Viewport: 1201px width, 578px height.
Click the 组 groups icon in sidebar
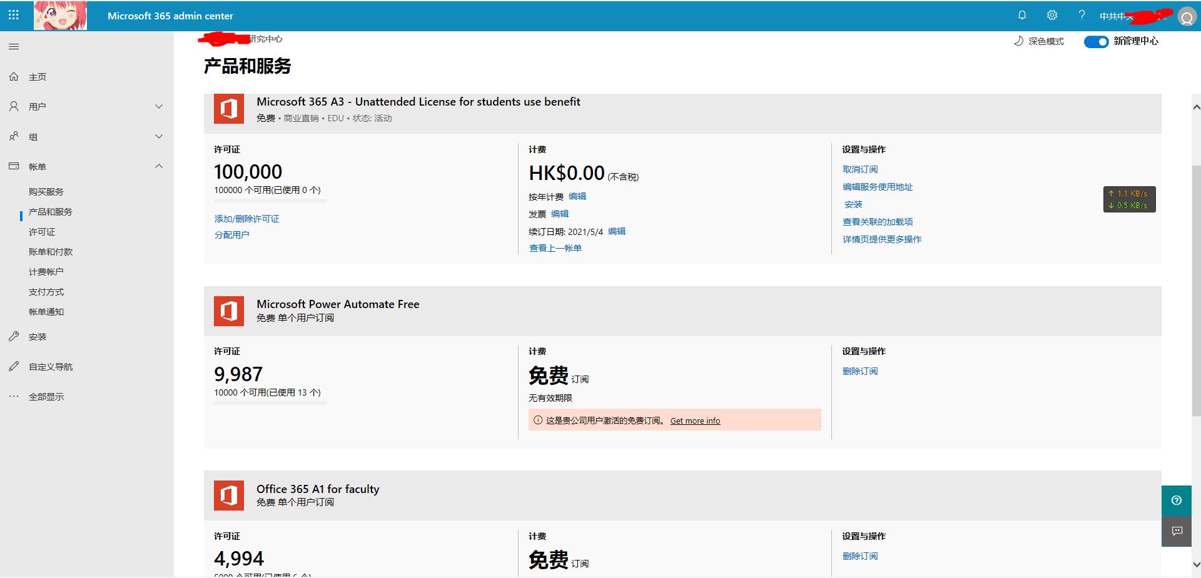[14, 136]
